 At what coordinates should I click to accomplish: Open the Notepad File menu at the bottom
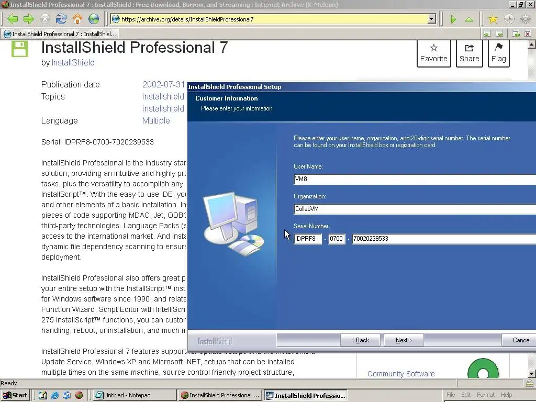[x=451, y=395]
